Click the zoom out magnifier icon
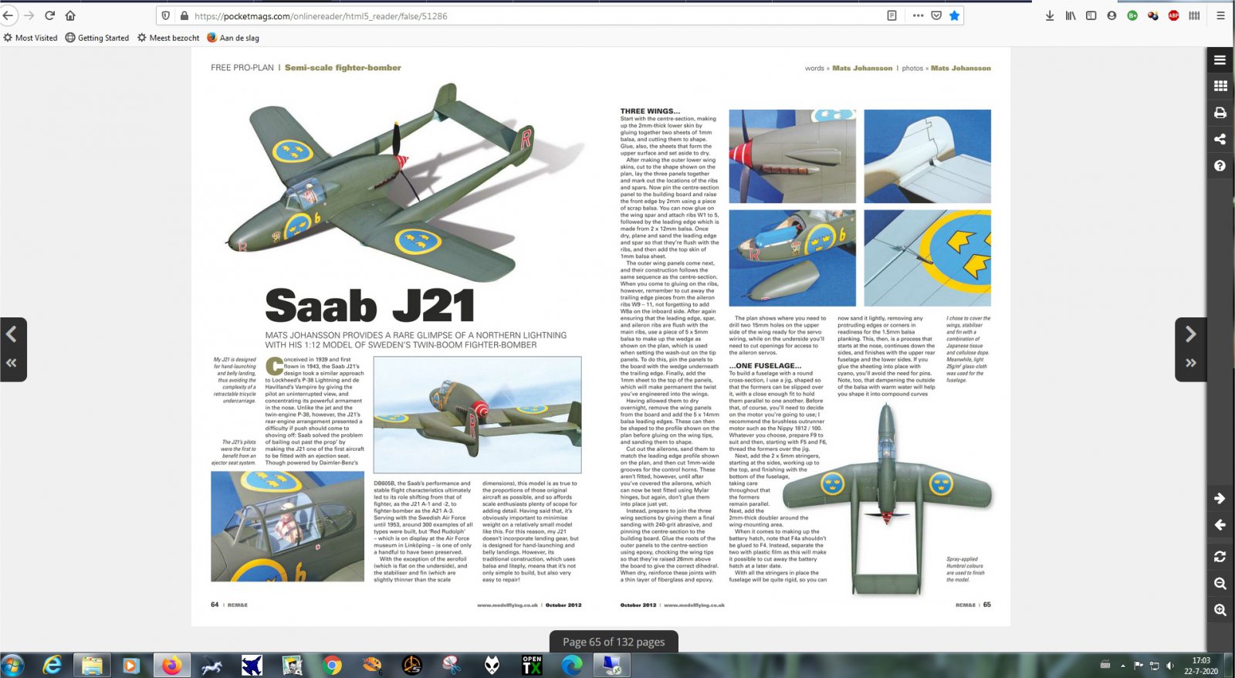The image size is (1235, 678). (1220, 584)
